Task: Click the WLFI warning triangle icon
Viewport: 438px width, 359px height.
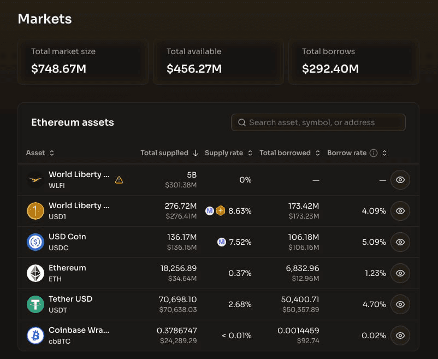Action: 119,180
